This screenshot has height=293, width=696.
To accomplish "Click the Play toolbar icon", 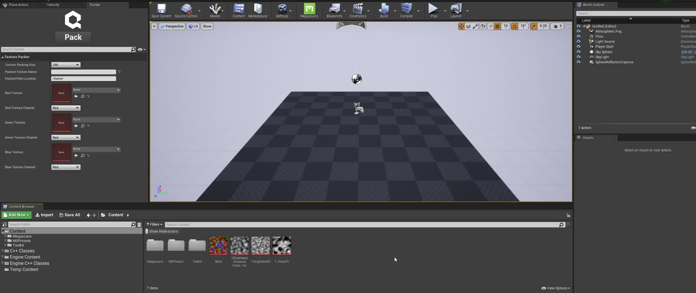I will click(433, 9).
